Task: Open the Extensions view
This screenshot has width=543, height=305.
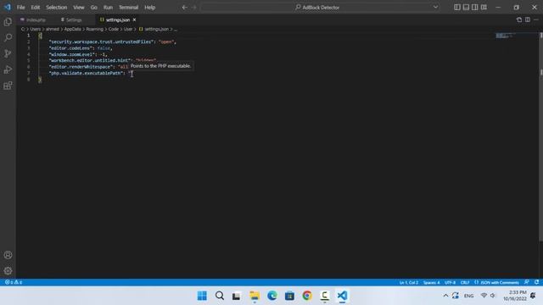Action: coord(8,86)
